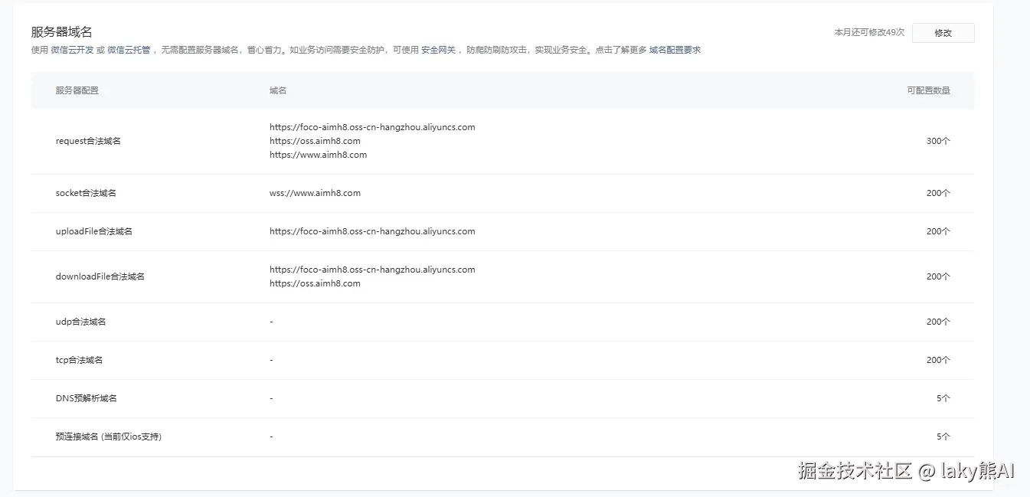The width and height of the screenshot is (1030, 497).
Task: Click 5个 in 预连接域名 row
Action: [943, 437]
